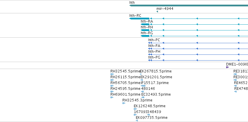The image size is (248, 122).
Task: Click the IP15517.3prime EST block
Action: [x=143, y=86]
